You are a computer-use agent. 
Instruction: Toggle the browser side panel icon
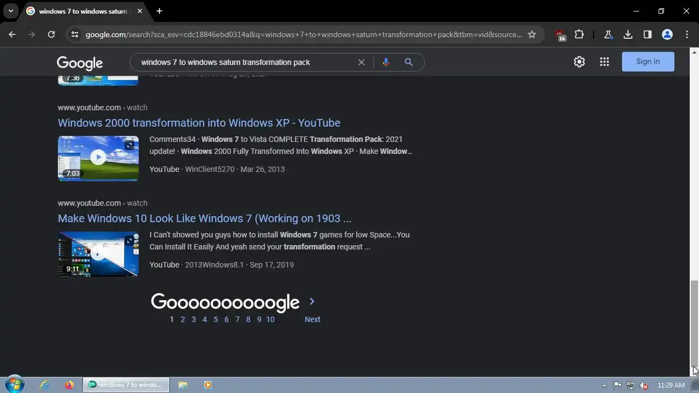(x=648, y=34)
